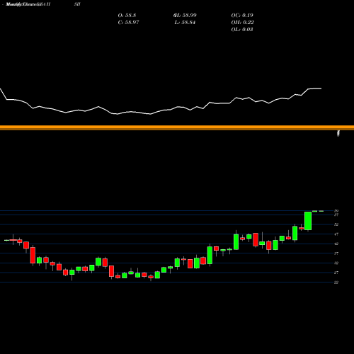This screenshot has width=354, height=354.
Task: Click the open value O: 58.8
Action: (127, 16)
